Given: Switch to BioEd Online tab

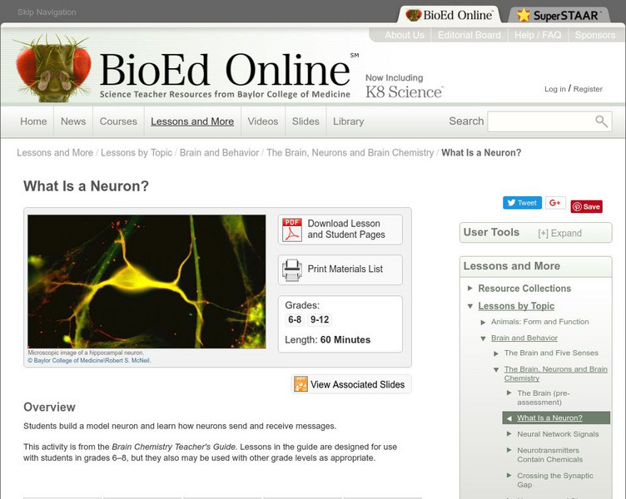Looking at the screenshot, I should tap(450, 15).
